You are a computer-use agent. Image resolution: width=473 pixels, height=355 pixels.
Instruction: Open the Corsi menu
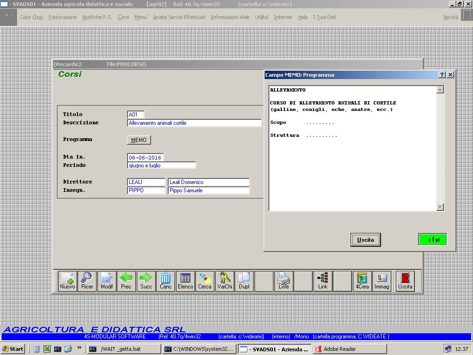[123, 17]
